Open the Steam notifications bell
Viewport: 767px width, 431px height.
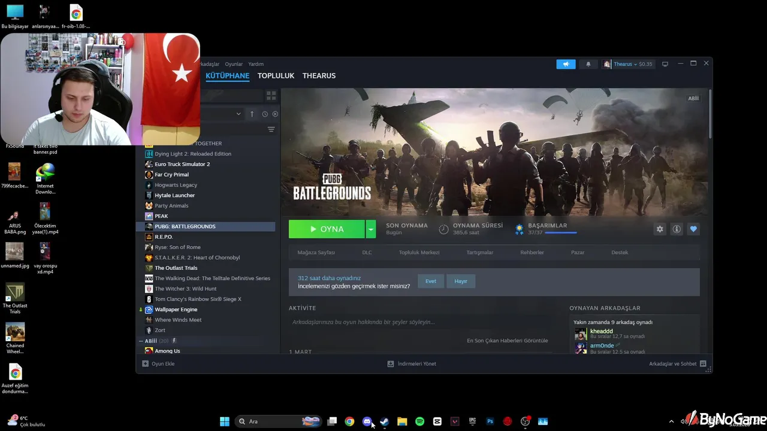pyautogui.click(x=588, y=64)
